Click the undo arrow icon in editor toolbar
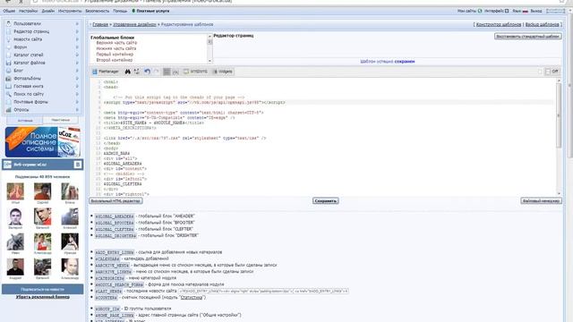 tap(147, 72)
